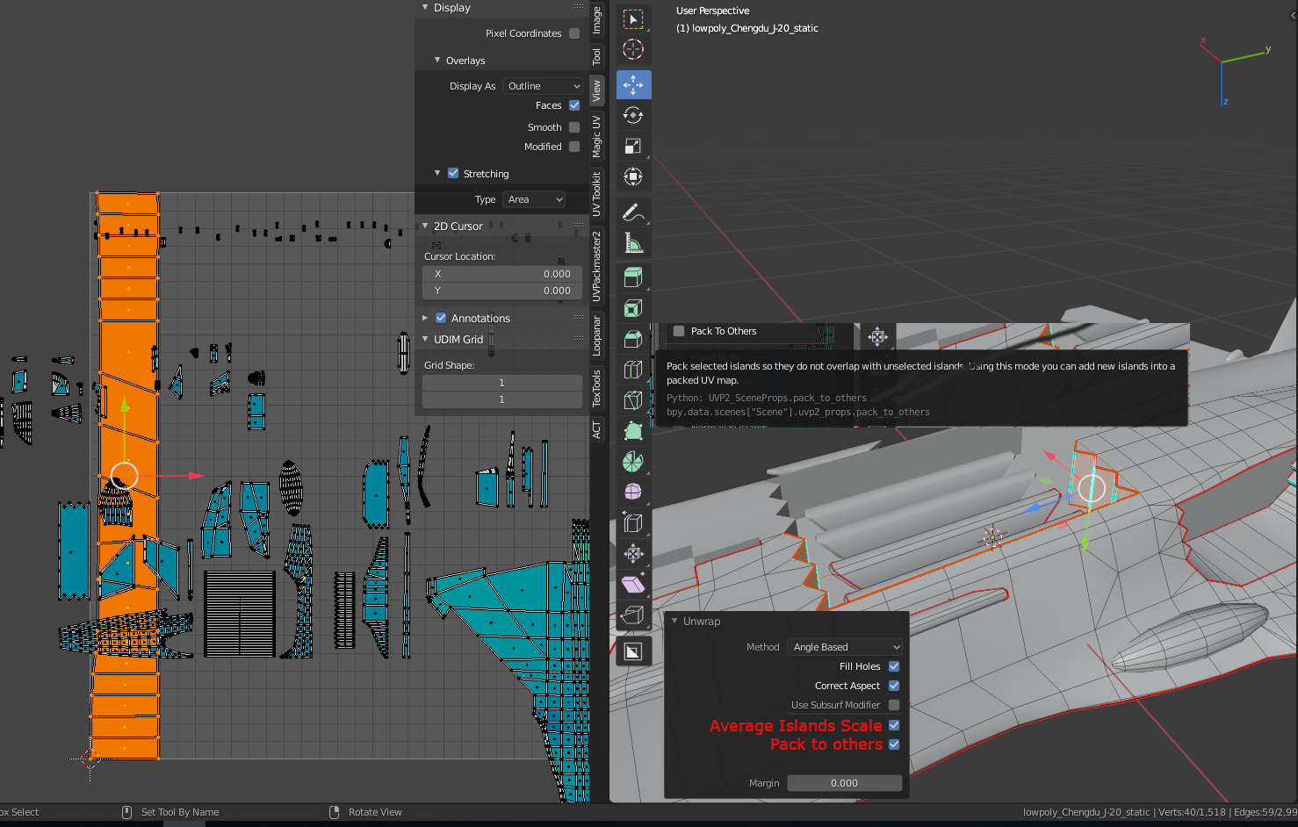This screenshot has height=827, width=1298.
Task: Choose the Poly Build tool
Action: click(x=633, y=431)
